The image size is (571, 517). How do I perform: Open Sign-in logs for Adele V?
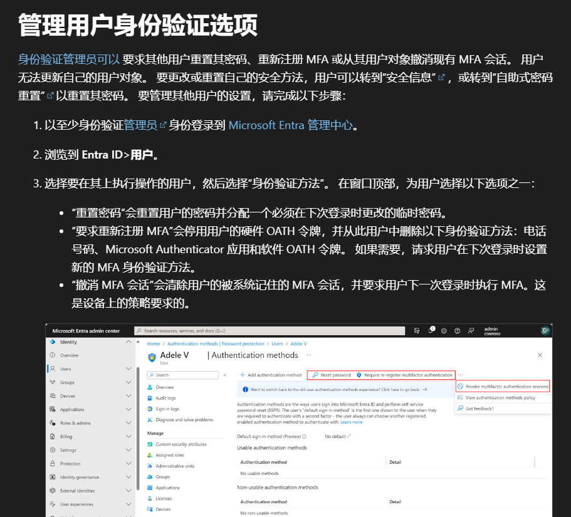tap(169, 409)
